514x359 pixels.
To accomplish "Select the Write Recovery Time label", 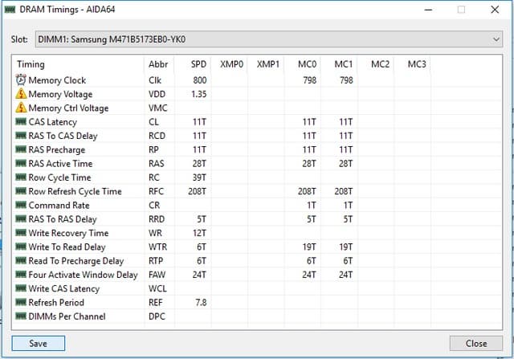I will point(68,233).
